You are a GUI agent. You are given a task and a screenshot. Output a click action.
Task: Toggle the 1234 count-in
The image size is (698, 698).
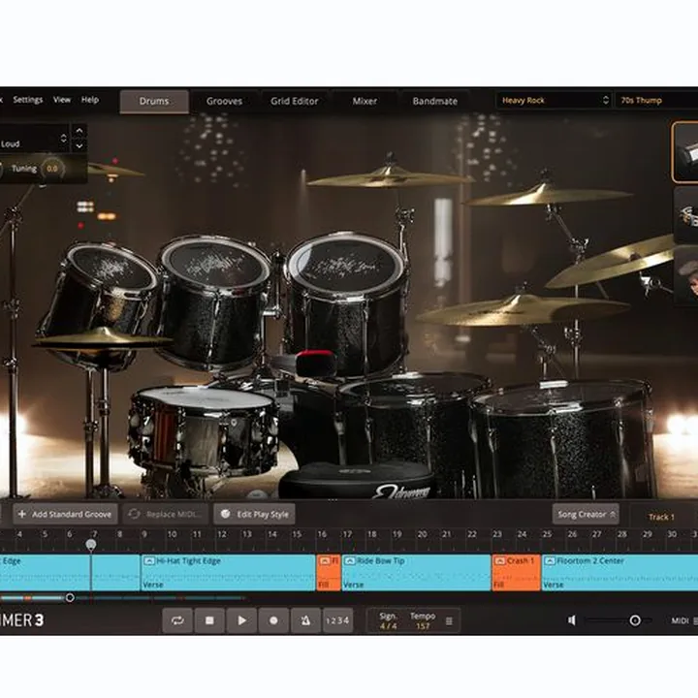tap(337, 620)
